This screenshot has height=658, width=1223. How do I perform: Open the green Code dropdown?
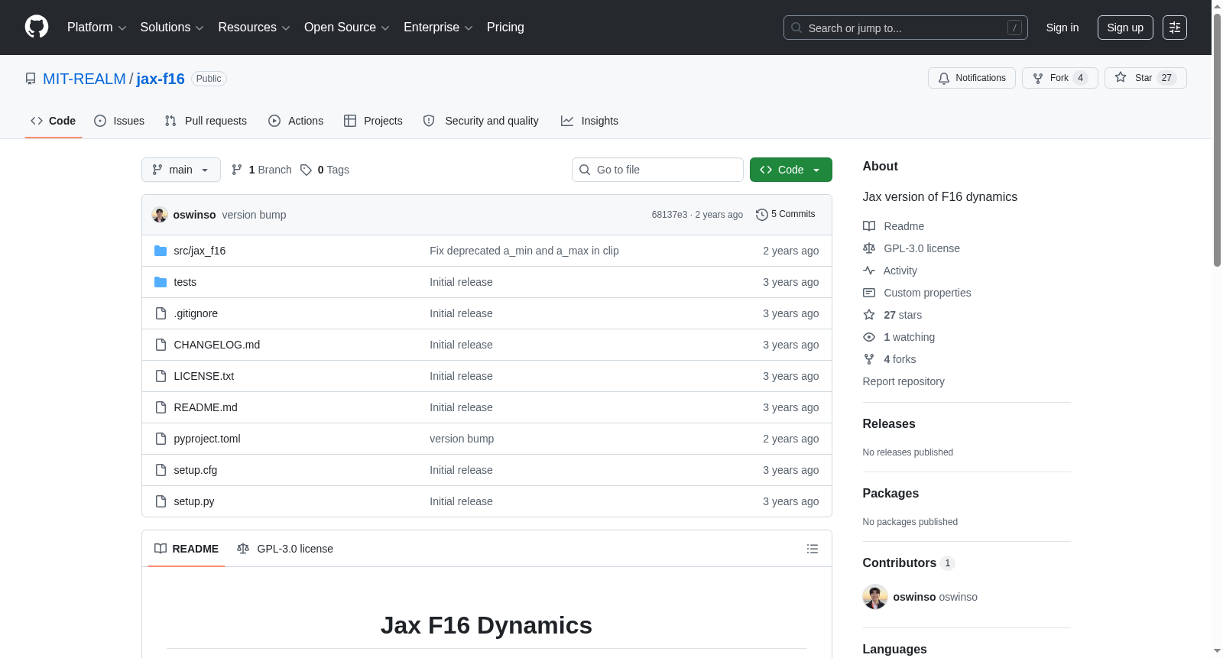pyautogui.click(x=791, y=170)
